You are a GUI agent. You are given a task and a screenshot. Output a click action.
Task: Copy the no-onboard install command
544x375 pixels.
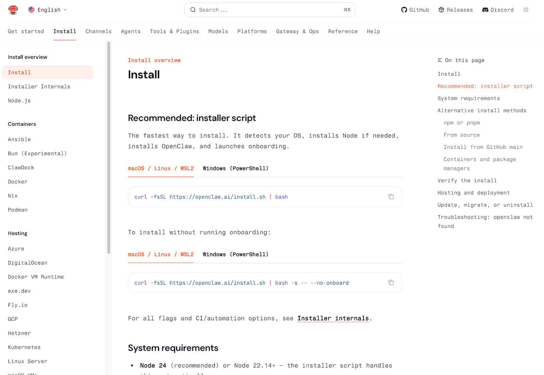[391, 283]
